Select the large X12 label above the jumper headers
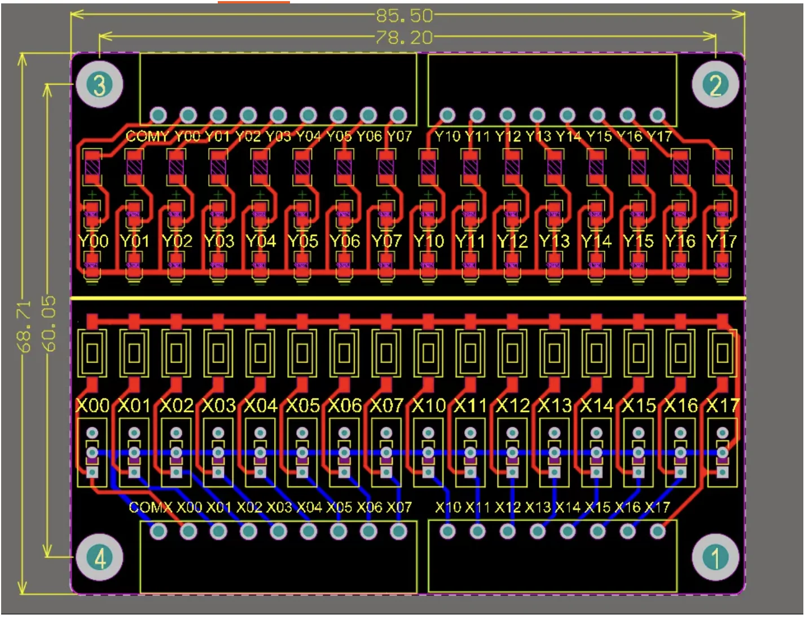 (x=513, y=405)
